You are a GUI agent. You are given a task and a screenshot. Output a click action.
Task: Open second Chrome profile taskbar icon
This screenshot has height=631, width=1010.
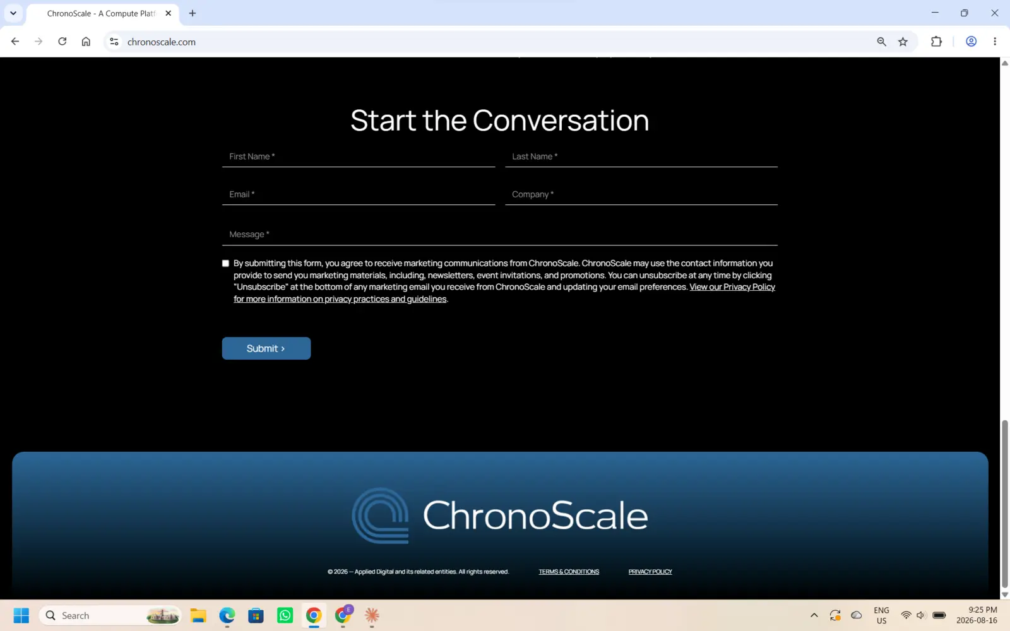pos(343,615)
